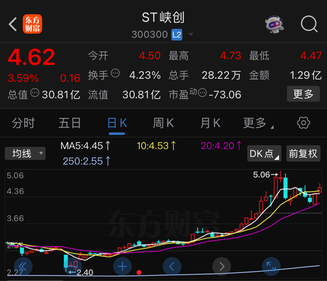Expand chart to fullscreen icon
The height and width of the screenshot is (281, 327).
(271, 267)
